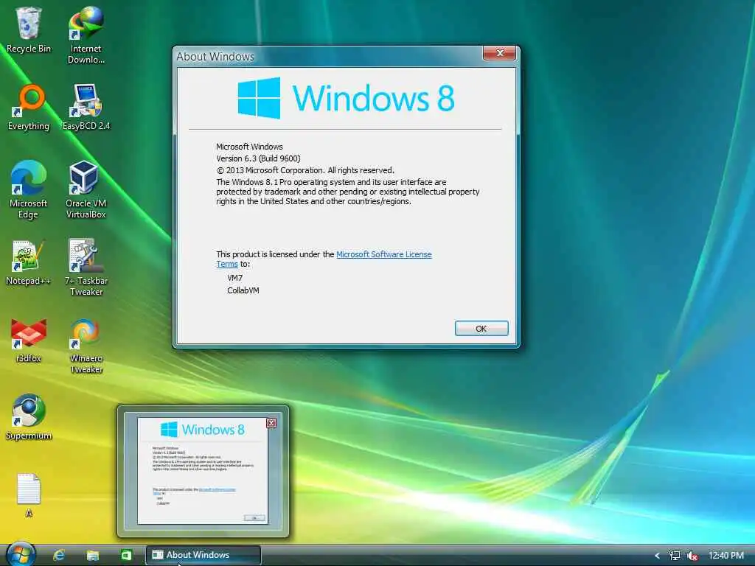This screenshot has height=566, width=755.
Task: Open the Recycle Bin desktop icon
Action: point(29,29)
